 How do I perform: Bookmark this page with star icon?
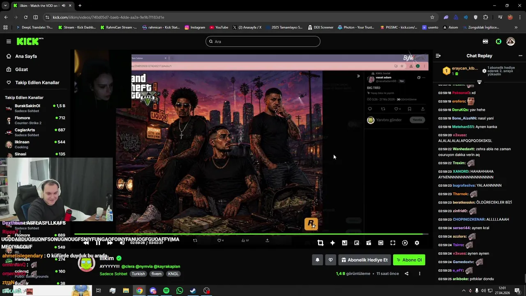click(432, 17)
